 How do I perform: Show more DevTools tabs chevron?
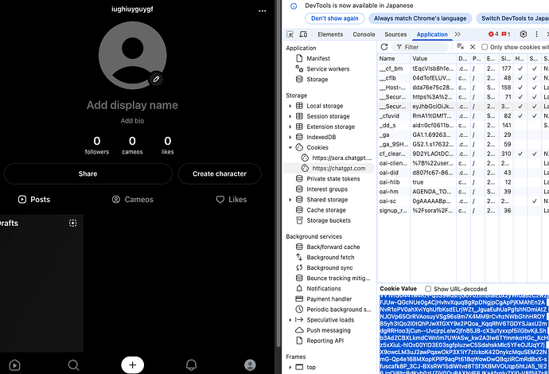click(457, 34)
